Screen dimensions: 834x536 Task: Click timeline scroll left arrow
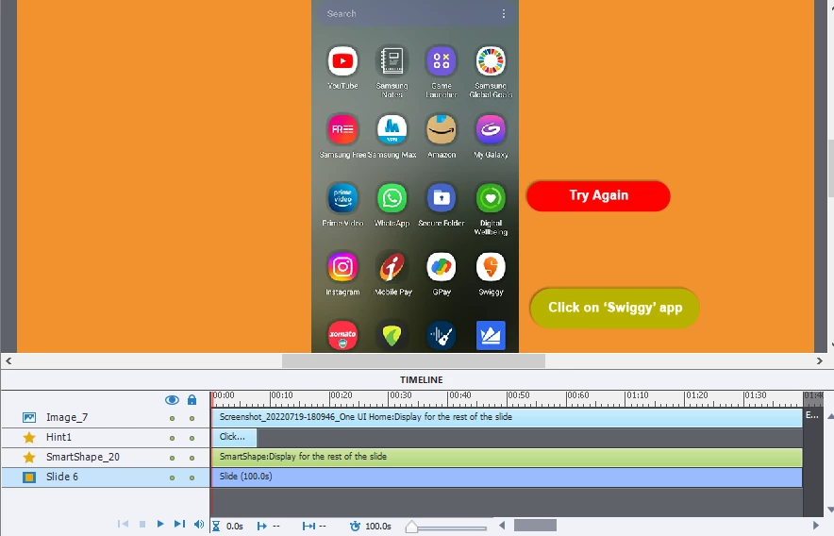click(x=502, y=526)
